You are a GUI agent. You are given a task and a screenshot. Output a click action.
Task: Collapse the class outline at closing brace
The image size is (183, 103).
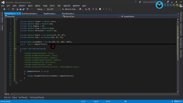click(x=16, y=83)
